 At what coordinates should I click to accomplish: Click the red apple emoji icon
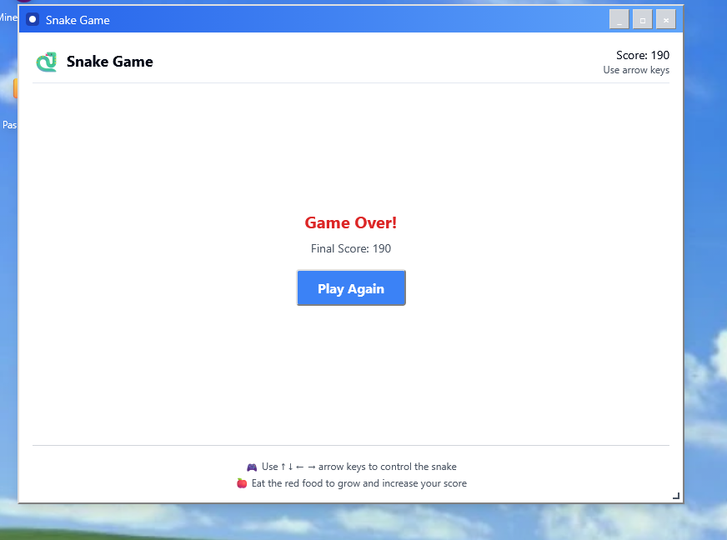pos(242,483)
